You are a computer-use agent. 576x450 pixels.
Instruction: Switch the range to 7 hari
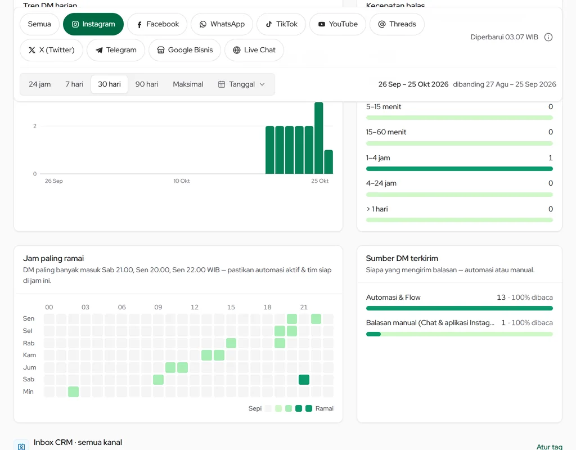[x=74, y=84]
